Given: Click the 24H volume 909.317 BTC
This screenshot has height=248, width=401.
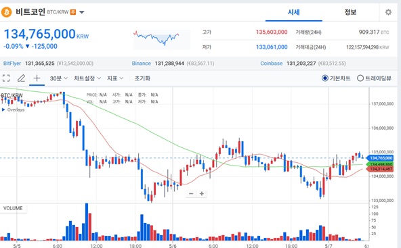Looking at the screenshot, I should (x=374, y=32).
